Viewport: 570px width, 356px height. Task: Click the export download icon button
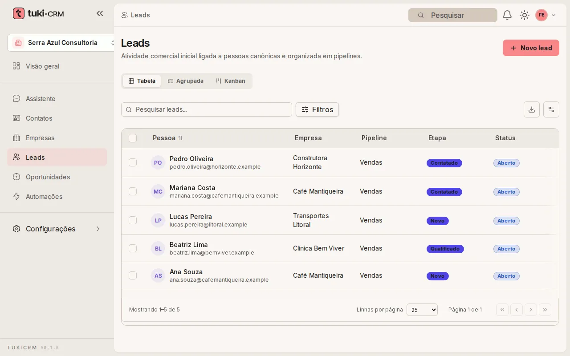(x=532, y=109)
